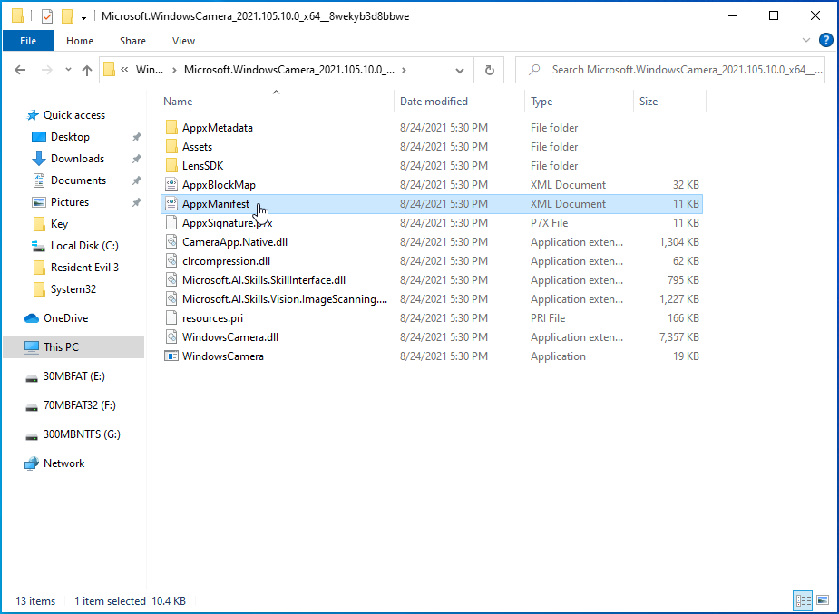Refresh the current folder view

tap(489, 70)
